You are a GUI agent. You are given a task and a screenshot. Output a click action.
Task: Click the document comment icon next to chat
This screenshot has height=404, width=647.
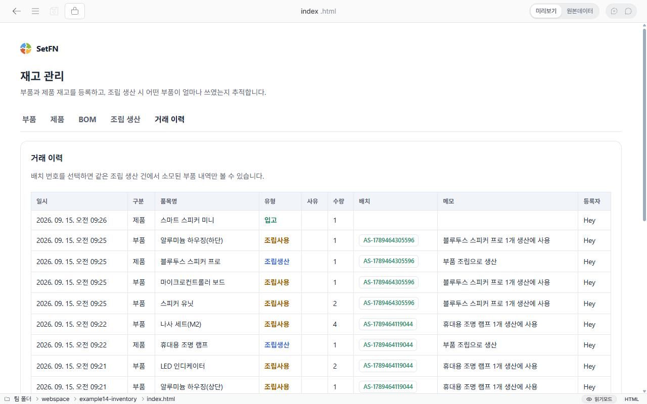click(x=614, y=11)
